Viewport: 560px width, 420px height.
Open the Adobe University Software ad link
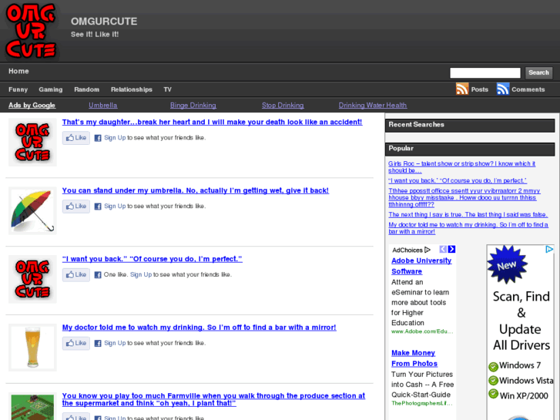[421, 266]
